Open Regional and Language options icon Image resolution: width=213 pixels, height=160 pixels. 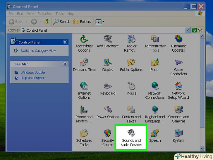tap(155, 114)
